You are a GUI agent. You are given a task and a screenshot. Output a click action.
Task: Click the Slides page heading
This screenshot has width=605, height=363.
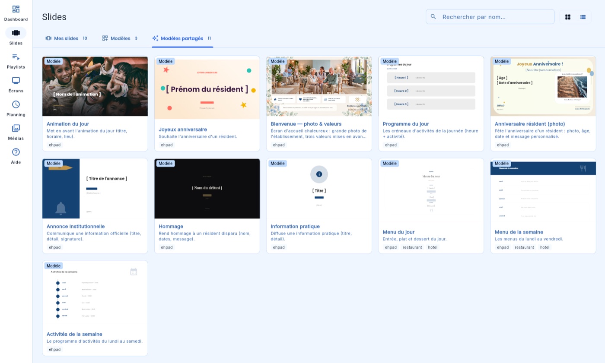(54, 17)
